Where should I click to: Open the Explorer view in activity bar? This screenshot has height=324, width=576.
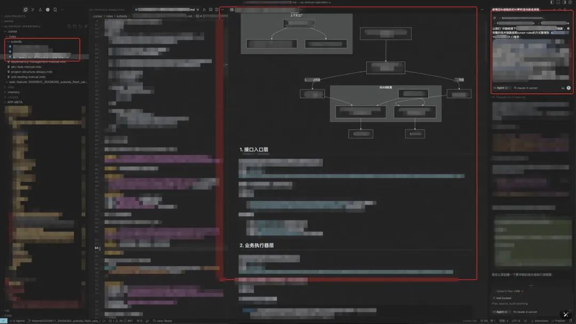point(25,10)
